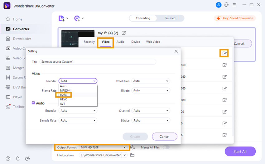The width and height of the screenshot is (265, 164).
Task: Click the Add Files icon in toolbar
Action: 62,18
